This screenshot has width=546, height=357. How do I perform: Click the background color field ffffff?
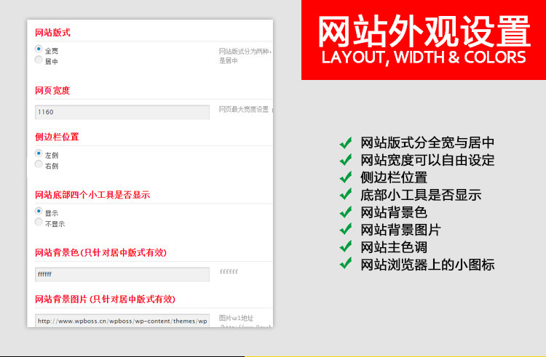pyautogui.click(x=122, y=275)
